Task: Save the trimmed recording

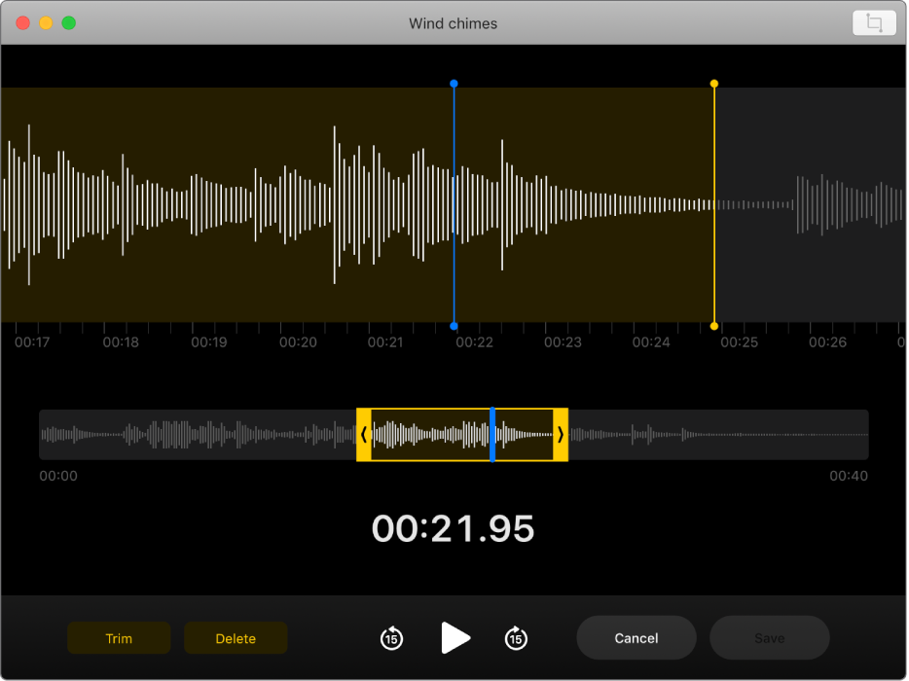Action: pos(769,638)
